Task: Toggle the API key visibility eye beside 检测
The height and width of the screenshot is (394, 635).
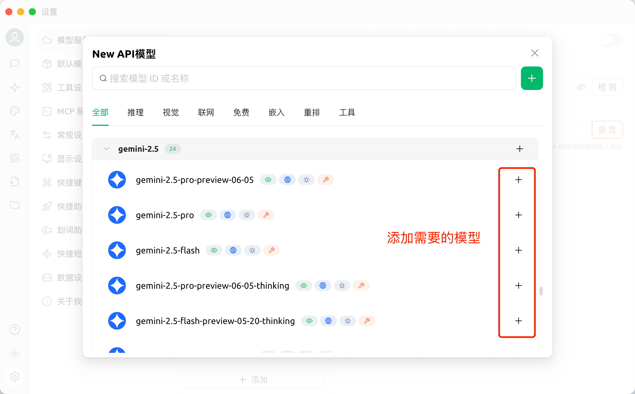Action: [581, 87]
